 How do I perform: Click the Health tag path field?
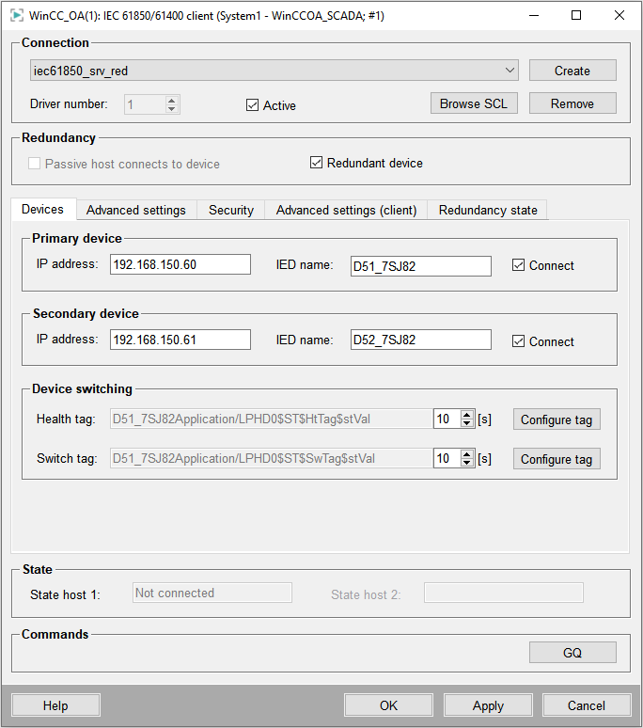click(272, 419)
